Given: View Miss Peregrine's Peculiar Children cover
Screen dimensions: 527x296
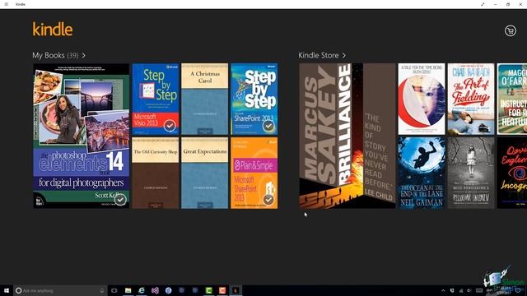Looking at the screenshot, I should 471,173.
